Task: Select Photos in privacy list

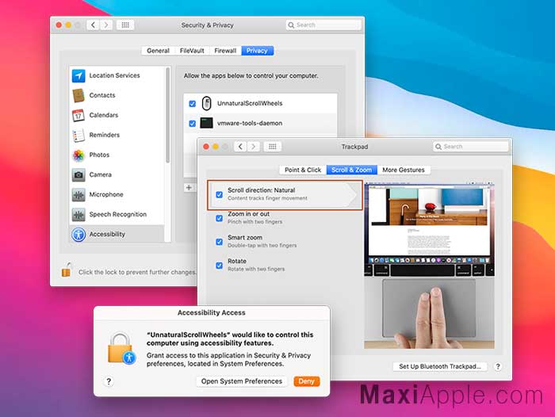Action: tap(117, 155)
